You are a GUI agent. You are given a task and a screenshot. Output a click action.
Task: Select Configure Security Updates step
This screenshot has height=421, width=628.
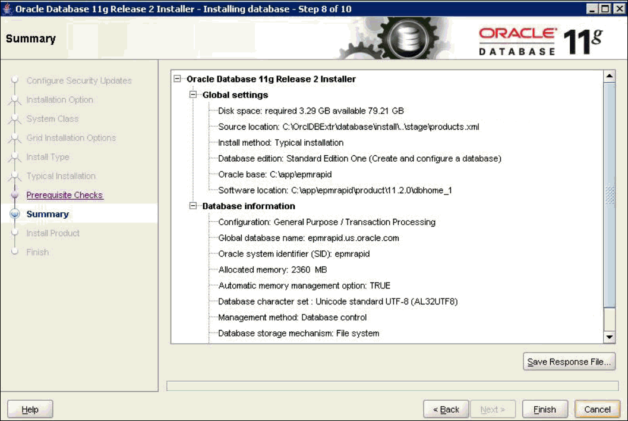tap(79, 81)
